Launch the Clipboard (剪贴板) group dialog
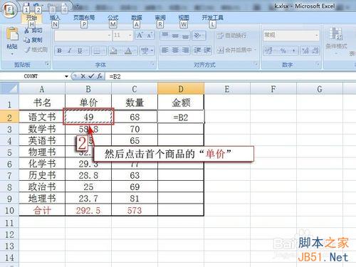356x267 pixels. 47,64
